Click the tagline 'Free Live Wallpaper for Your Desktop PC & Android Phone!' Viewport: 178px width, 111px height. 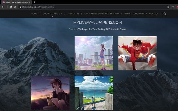(98, 29)
